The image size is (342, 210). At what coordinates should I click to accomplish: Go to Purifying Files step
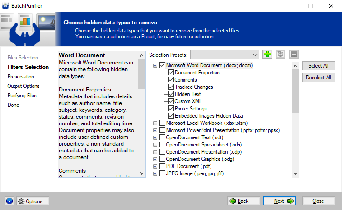(x=22, y=96)
